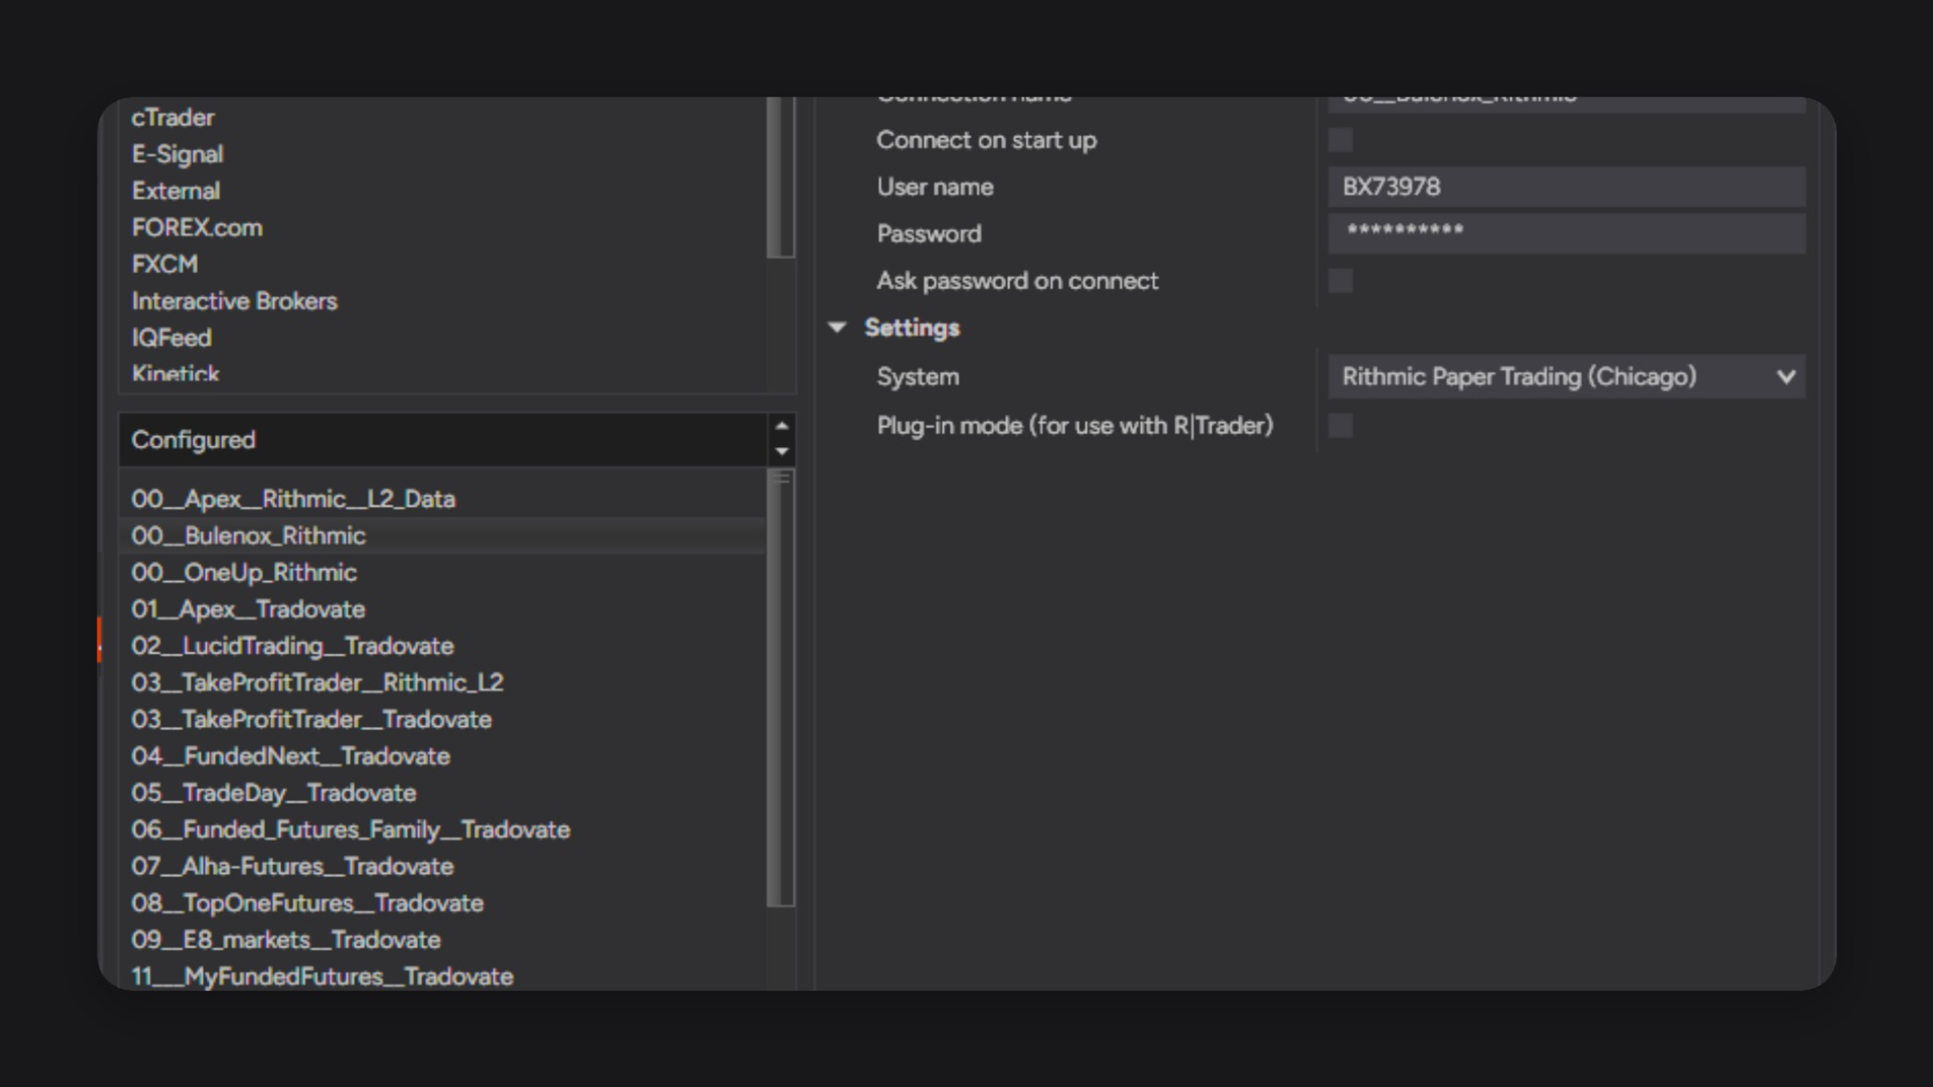This screenshot has height=1087, width=1933.
Task: Select FXCM provider
Action: tap(165, 264)
